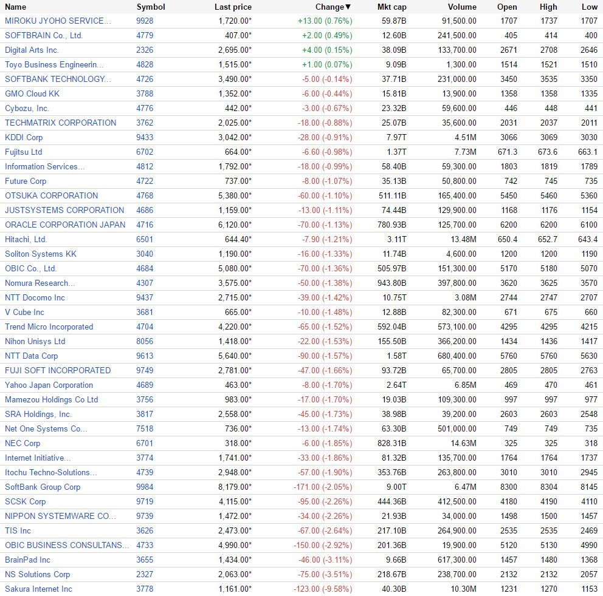
Task: Open Digital Arts Inc. link
Action: tap(32, 50)
